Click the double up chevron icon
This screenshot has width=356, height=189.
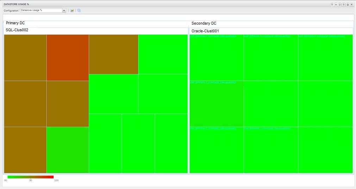344,5
